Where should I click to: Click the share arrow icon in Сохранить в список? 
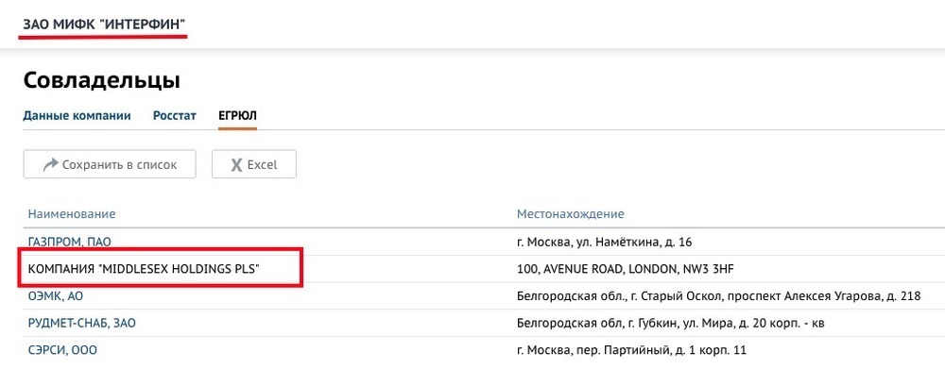coord(51,164)
